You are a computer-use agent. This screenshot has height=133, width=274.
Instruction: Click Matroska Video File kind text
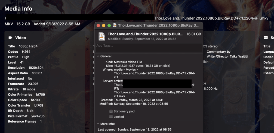pos(128,62)
